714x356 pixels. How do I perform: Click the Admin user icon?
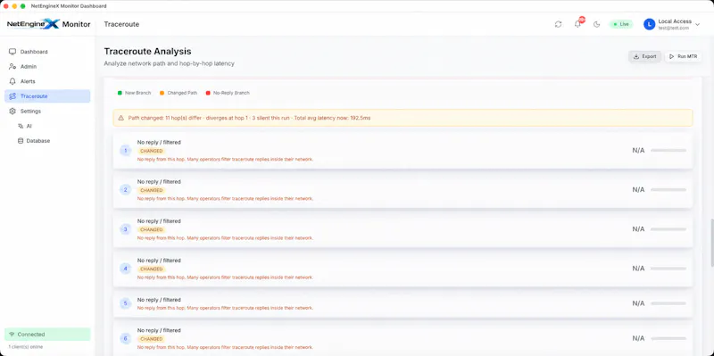pyautogui.click(x=12, y=66)
